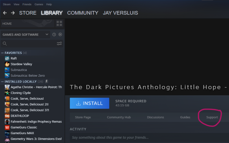
Task: Select Raft in Favorites list
Action: (14, 59)
